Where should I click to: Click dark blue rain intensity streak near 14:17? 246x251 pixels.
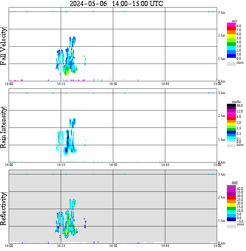[x=68, y=141]
